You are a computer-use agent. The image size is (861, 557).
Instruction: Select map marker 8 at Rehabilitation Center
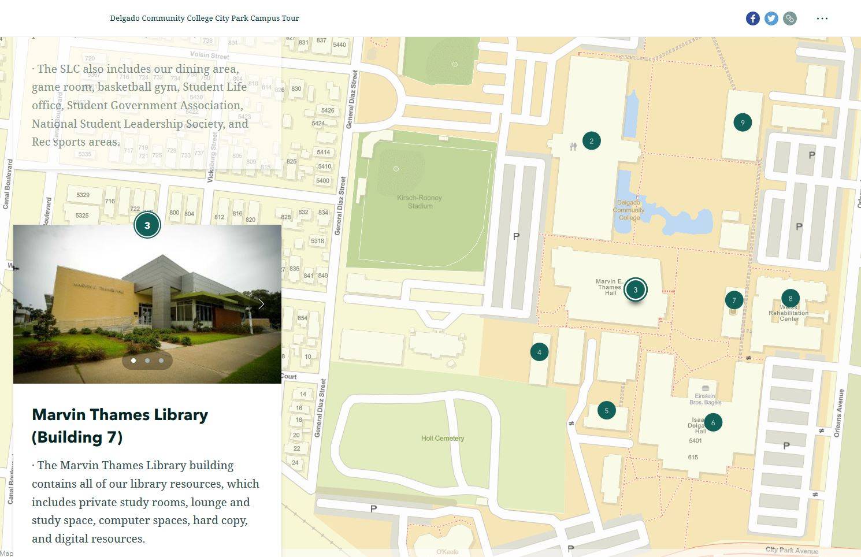(x=790, y=299)
